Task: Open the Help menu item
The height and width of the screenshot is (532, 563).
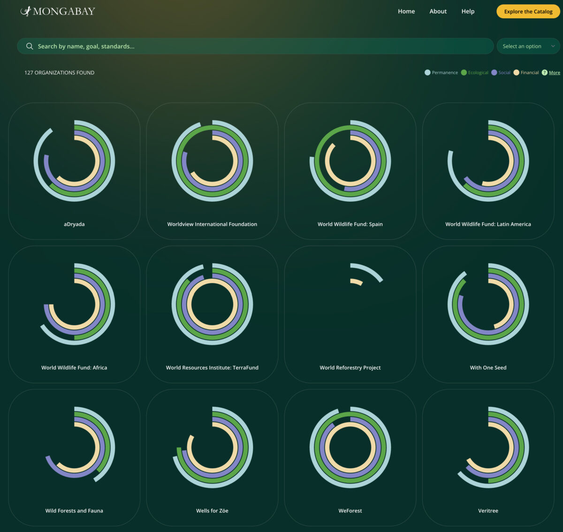Action: pyautogui.click(x=468, y=11)
